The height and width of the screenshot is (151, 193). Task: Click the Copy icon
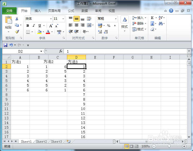click(x=17, y=25)
